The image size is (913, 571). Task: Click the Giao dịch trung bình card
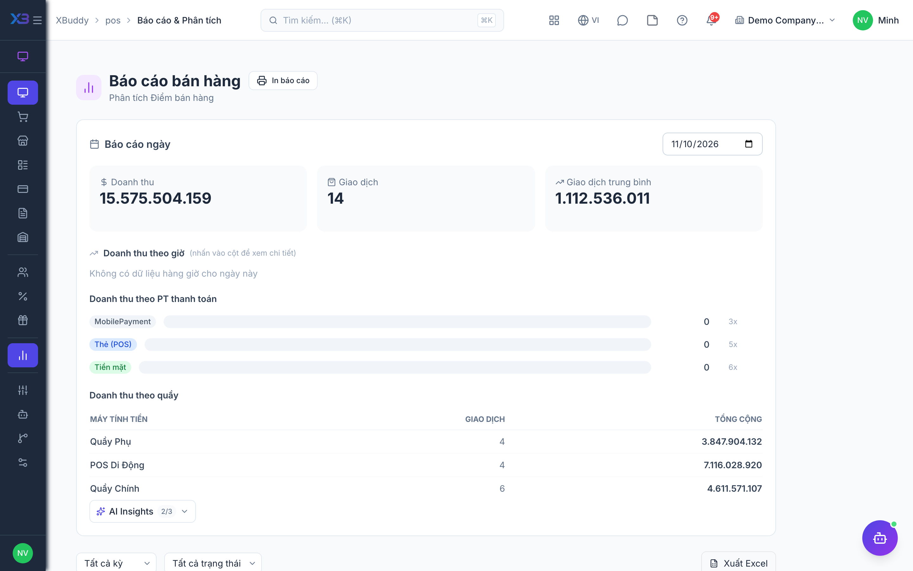point(654,199)
